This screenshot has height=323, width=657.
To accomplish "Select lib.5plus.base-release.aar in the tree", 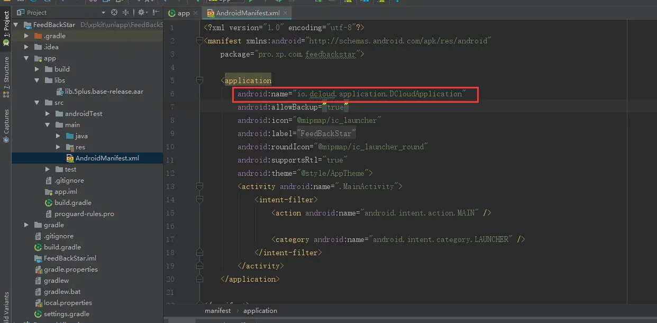I will pos(104,92).
